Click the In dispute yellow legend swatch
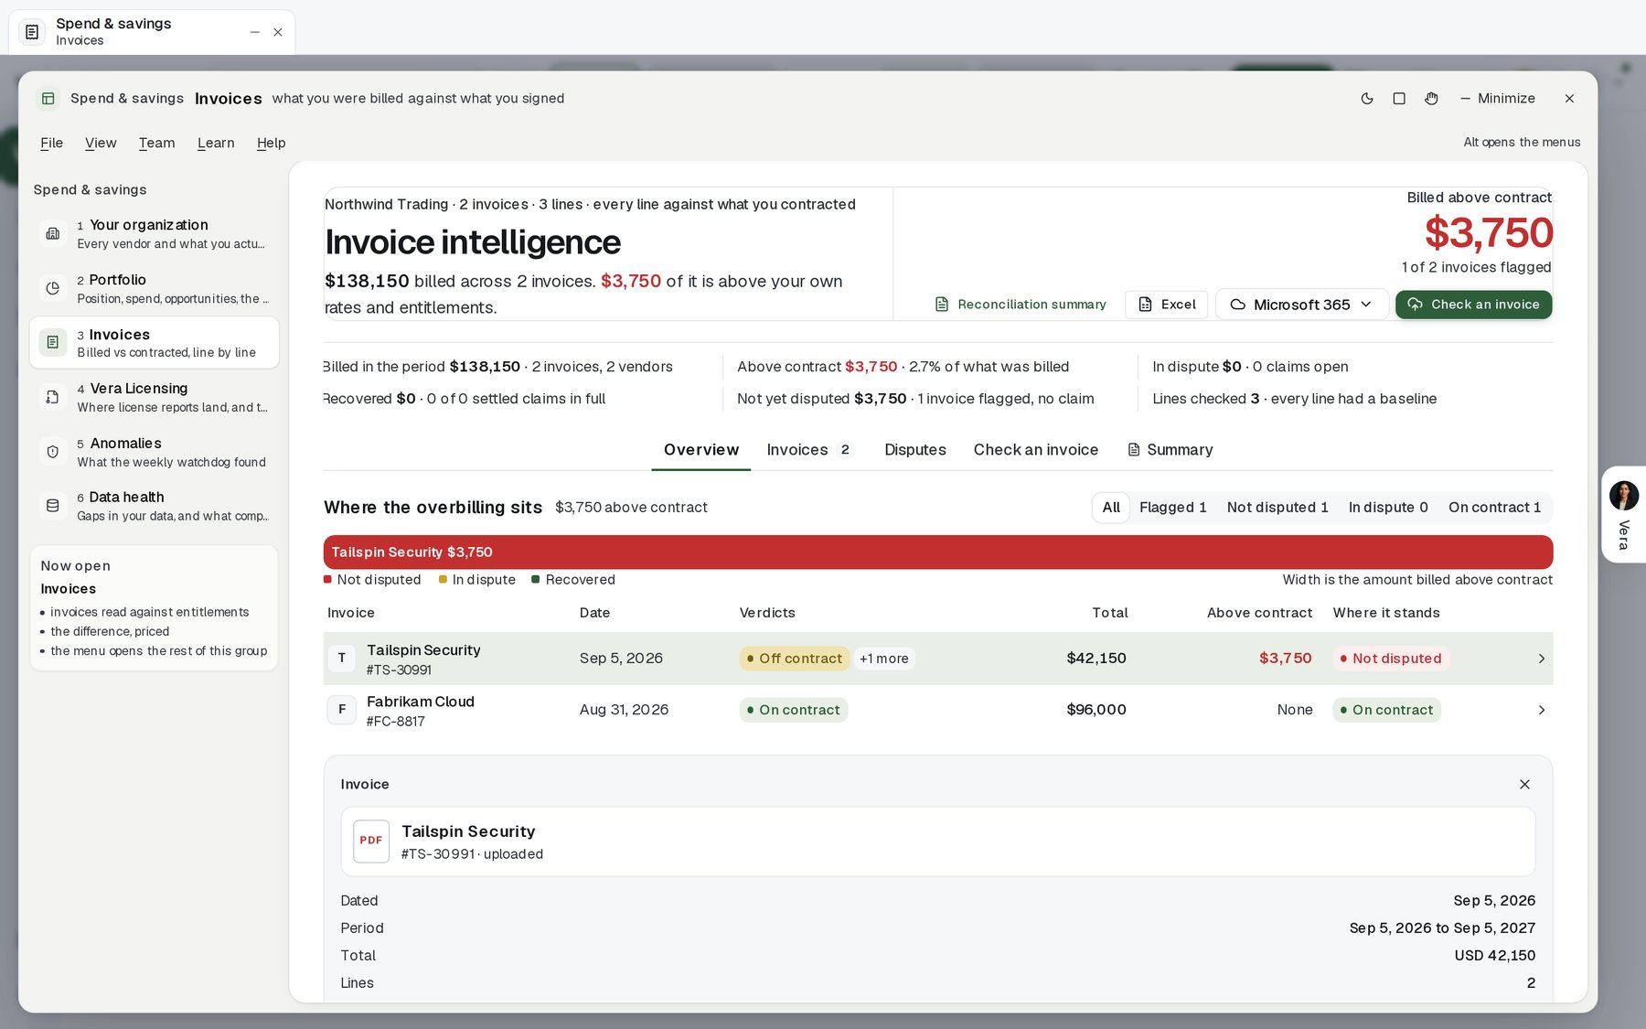 click(443, 580)
